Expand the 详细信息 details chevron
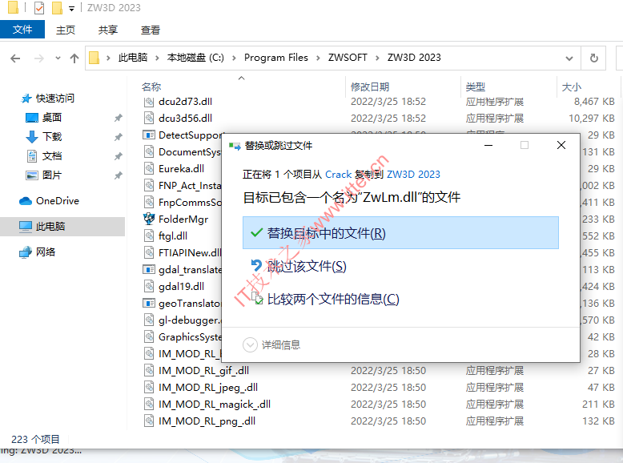 click(x=250, y=345)
